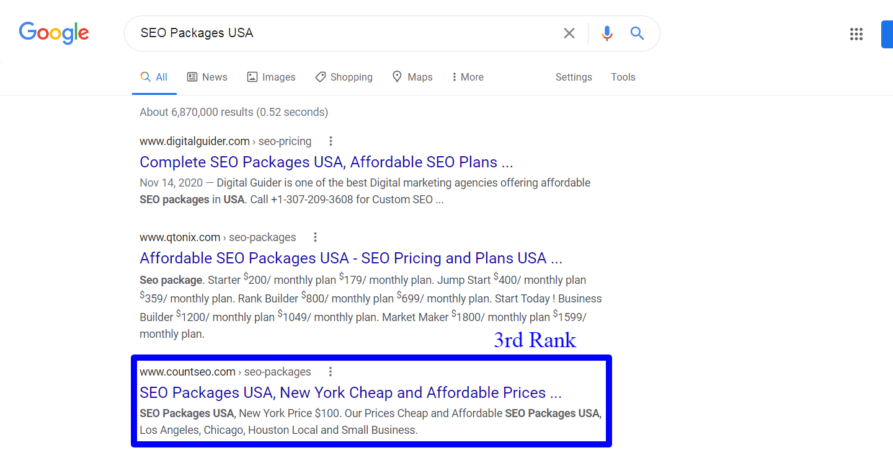Click the blue magnifier search button
The height and width of the screenshot is (458, 893).
coord(637,33)
